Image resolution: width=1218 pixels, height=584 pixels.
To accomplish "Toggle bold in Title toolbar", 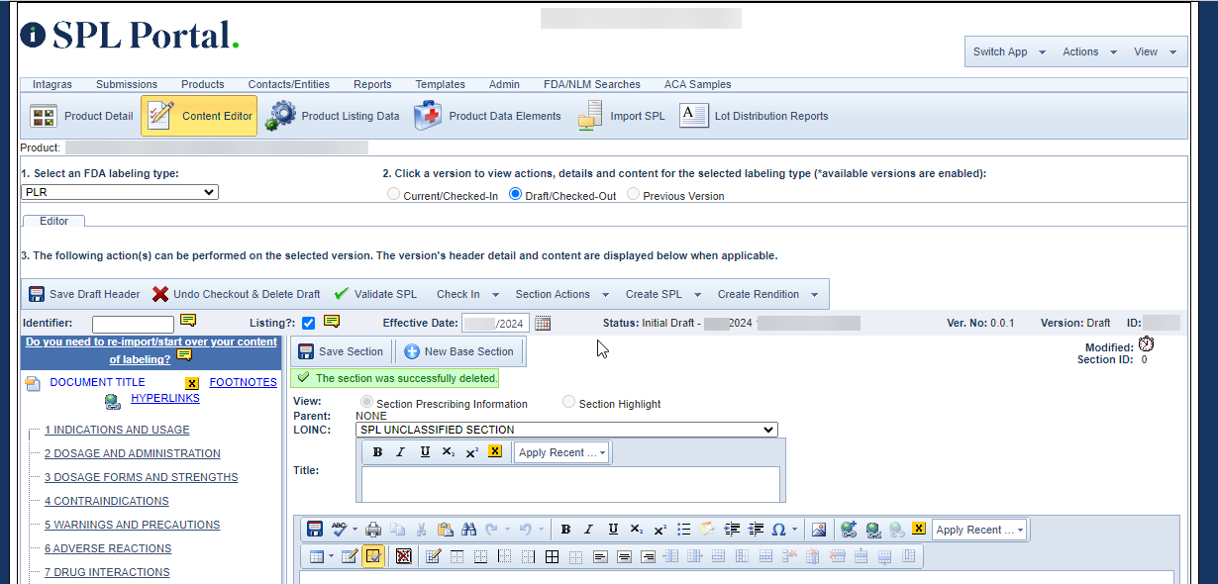I will pyautogui.click(x=377, y=452).
